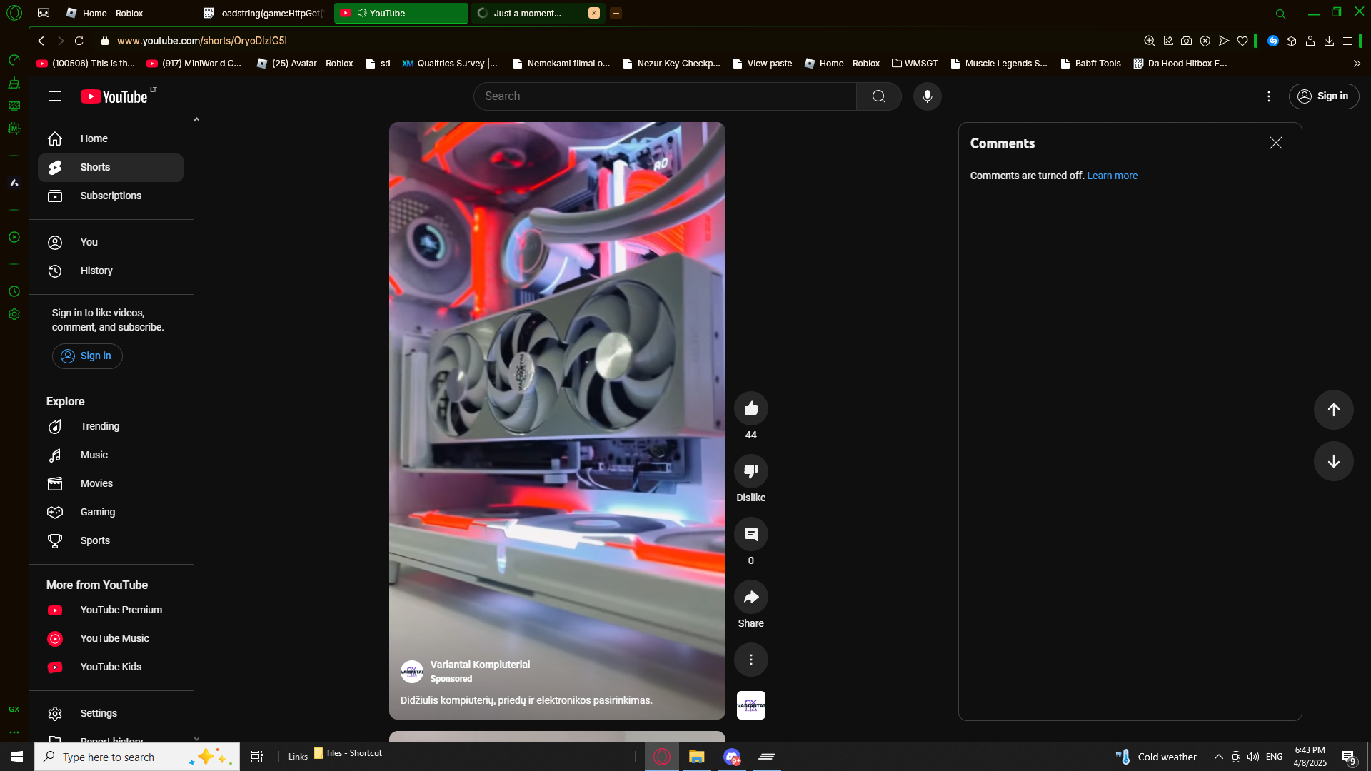Open Subscriptions in the sidebar
This screenshot has width=1371, height=771.
pyautogui.click(x=111, y=196)
